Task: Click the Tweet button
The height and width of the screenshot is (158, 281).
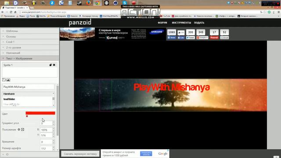Action: [190, 38]
